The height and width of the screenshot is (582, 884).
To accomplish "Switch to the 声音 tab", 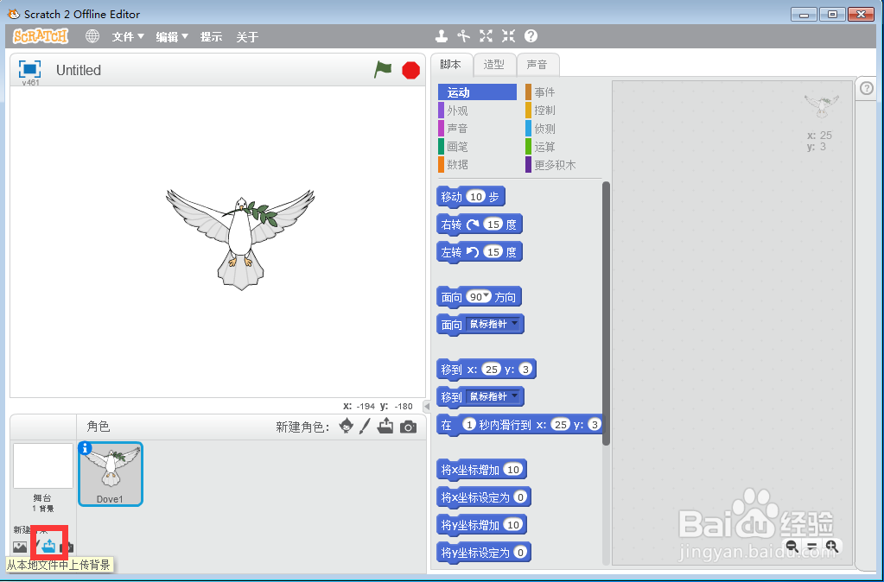I will [x=537, y=65].
